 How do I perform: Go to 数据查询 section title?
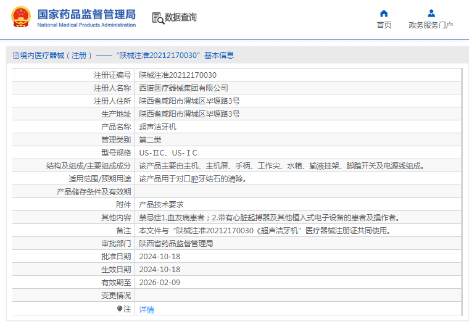(x=181, y=17)
